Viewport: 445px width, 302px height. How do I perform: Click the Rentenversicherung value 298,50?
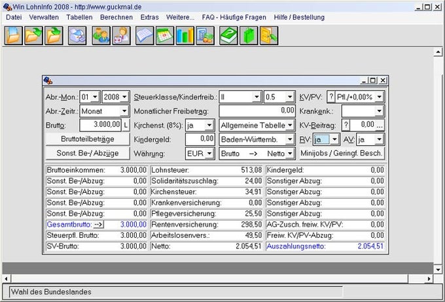[x=251, y=225]
